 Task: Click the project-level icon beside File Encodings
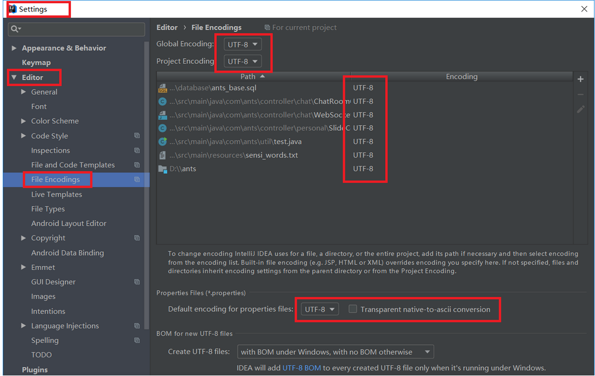[x=137, y=179]
